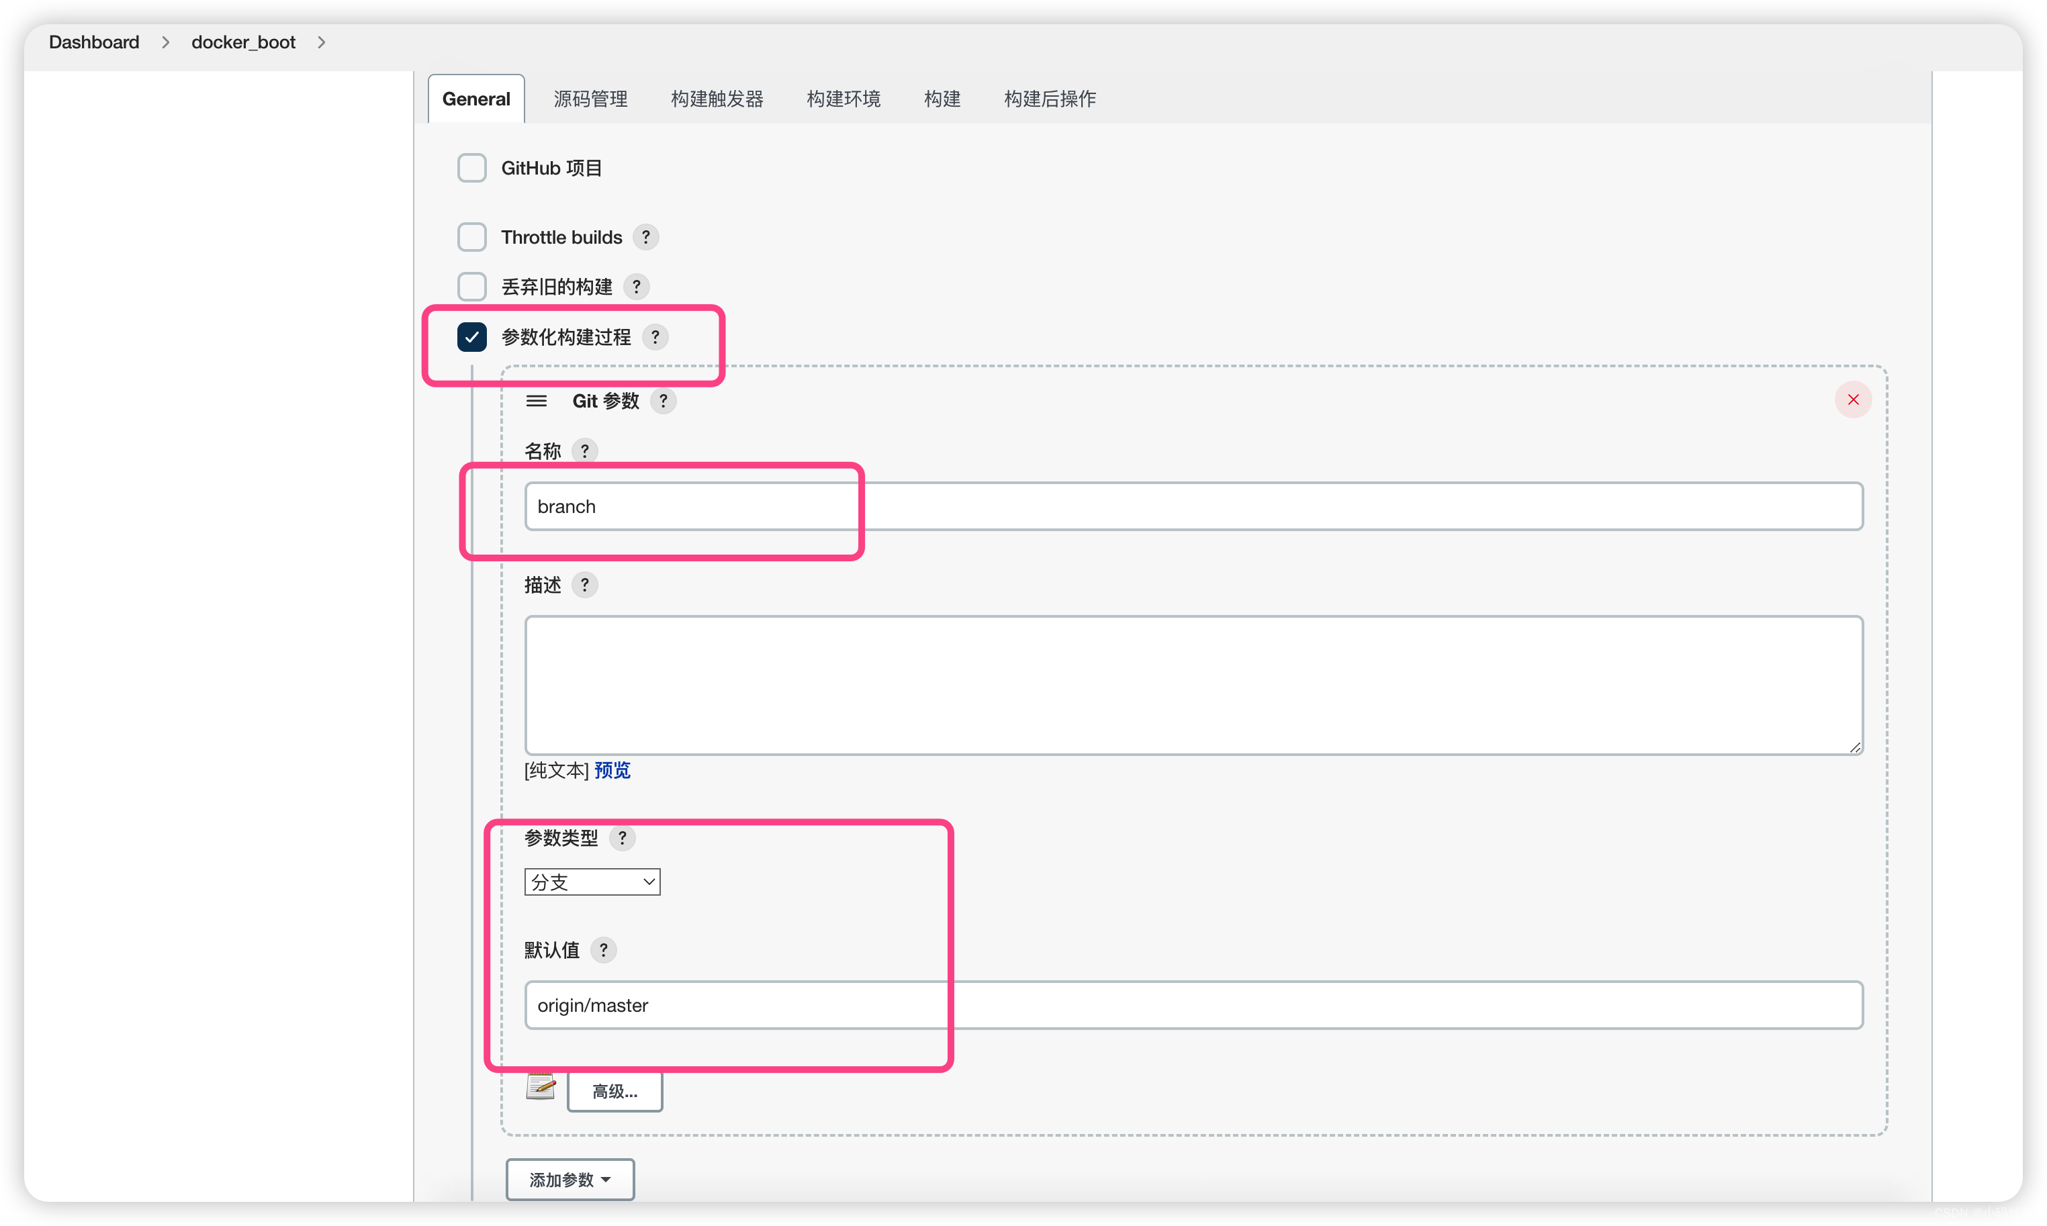Expand the 添加参数 dropdown button
Viewport: 2047px width, 1226px height.
coord(570,1179)
